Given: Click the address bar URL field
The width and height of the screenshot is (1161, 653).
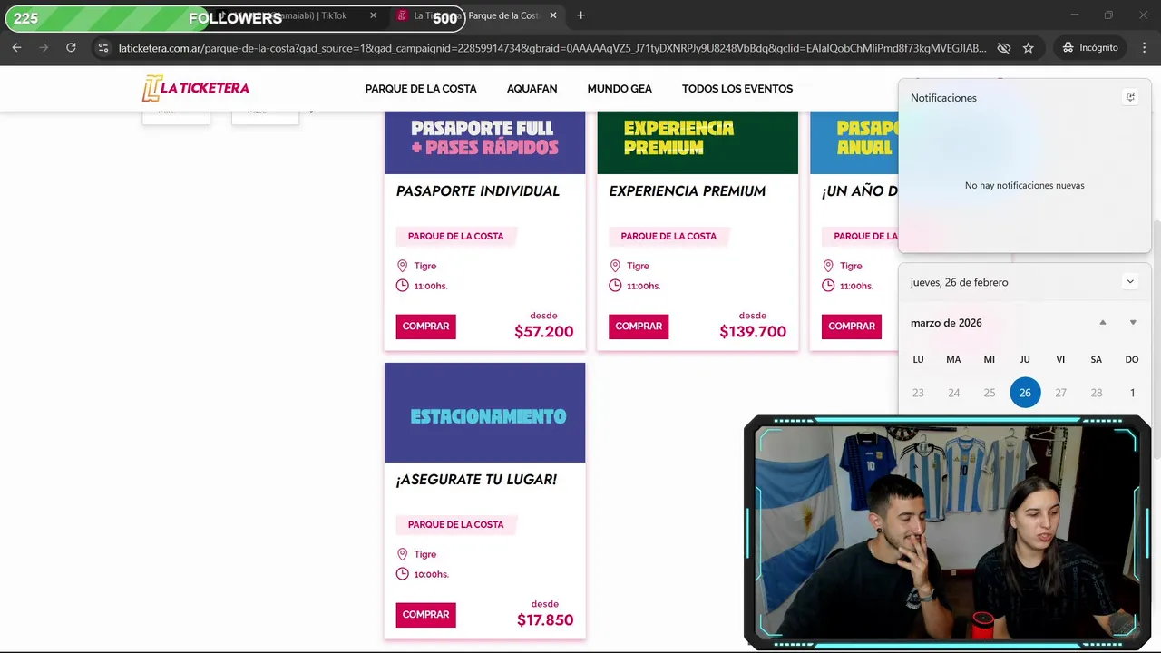Looking at the screenshot, I should (x=551, y=47).
